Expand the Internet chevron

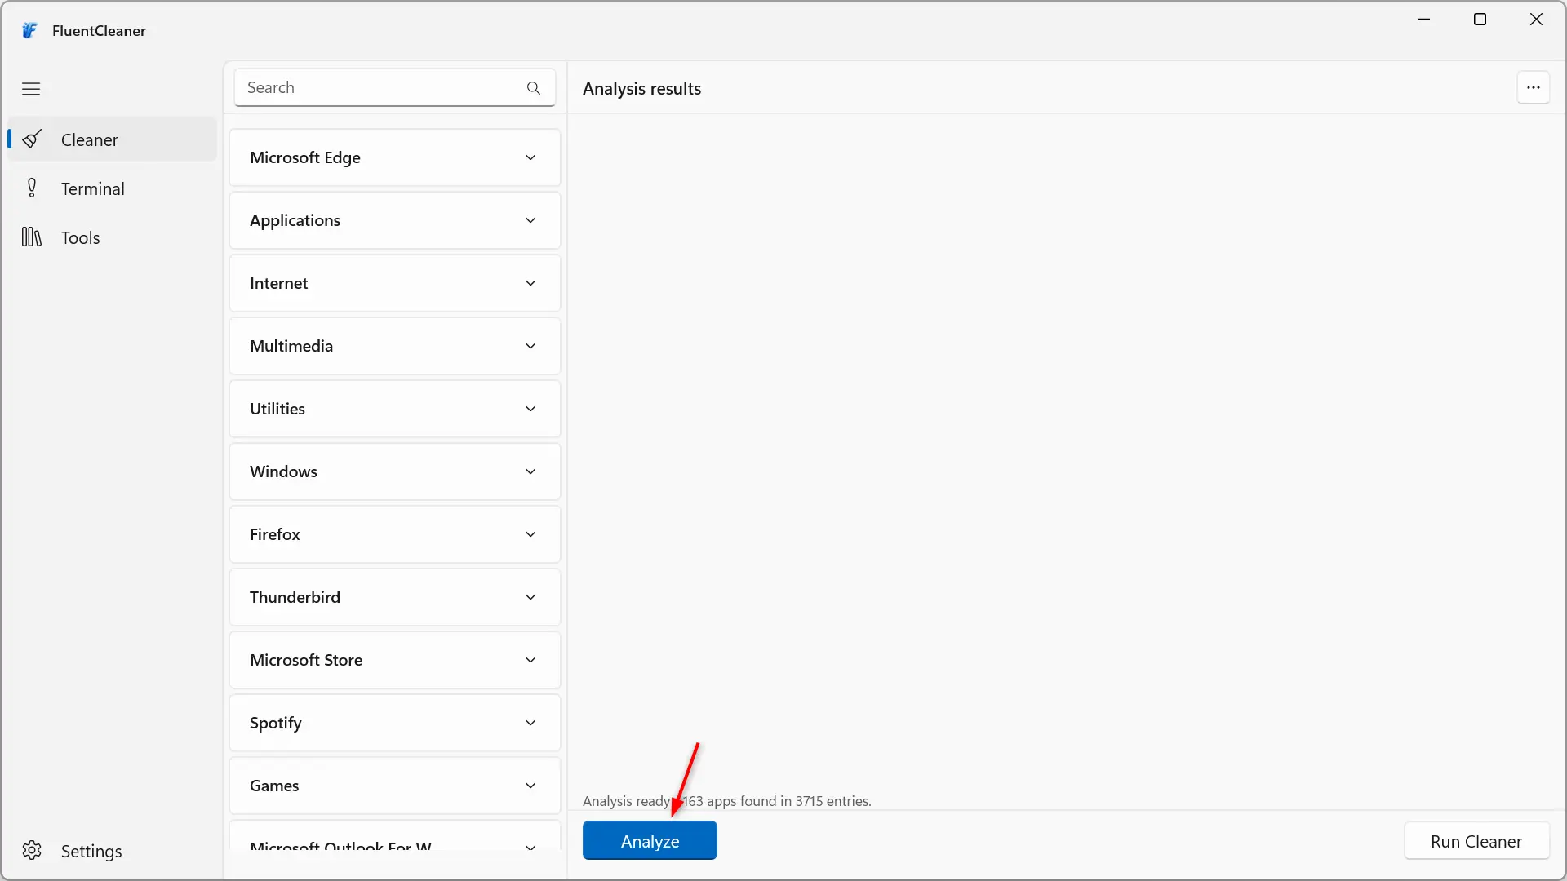click(530, 283)
